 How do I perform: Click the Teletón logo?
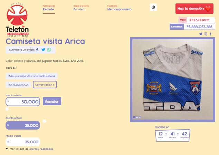pos(17,20)
